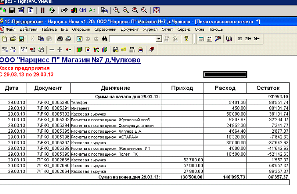Click the report title link ООО Нарцисс П
Image resolution: width=297 pixels, height=194 pixels.
pos(70,60)
